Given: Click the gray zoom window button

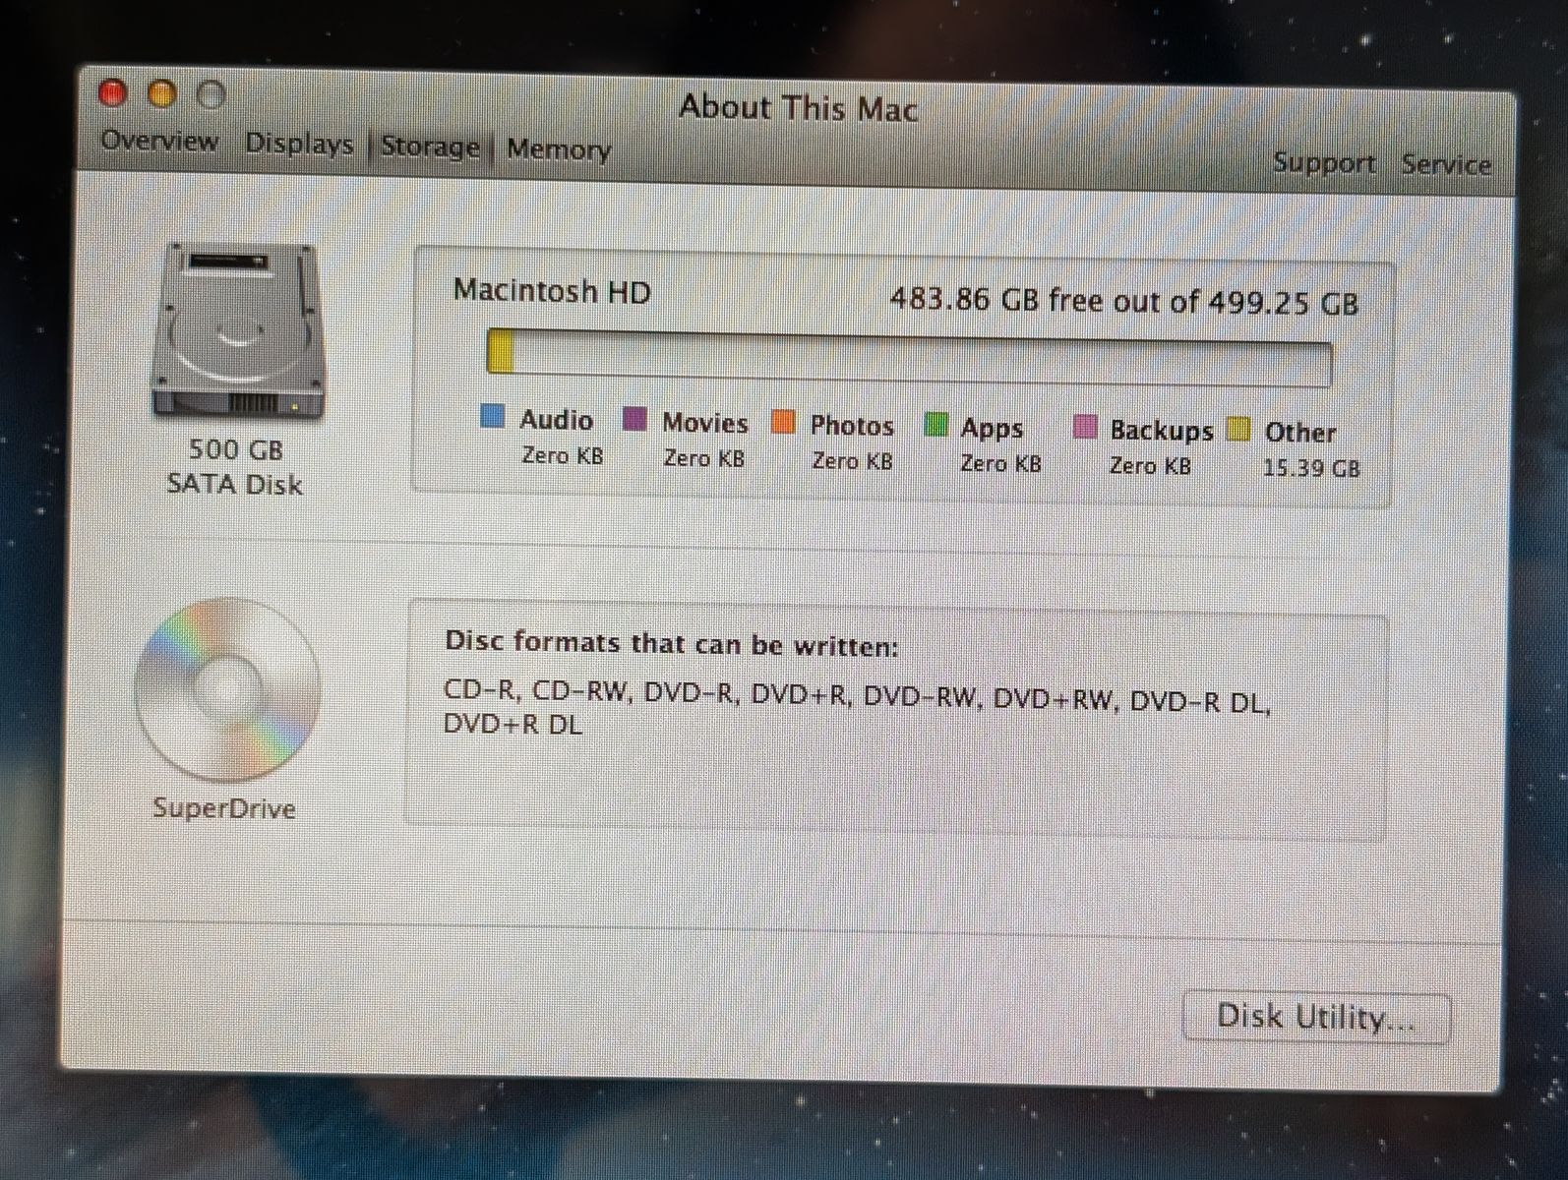Looking at the screenshot, I should point(211,95).
